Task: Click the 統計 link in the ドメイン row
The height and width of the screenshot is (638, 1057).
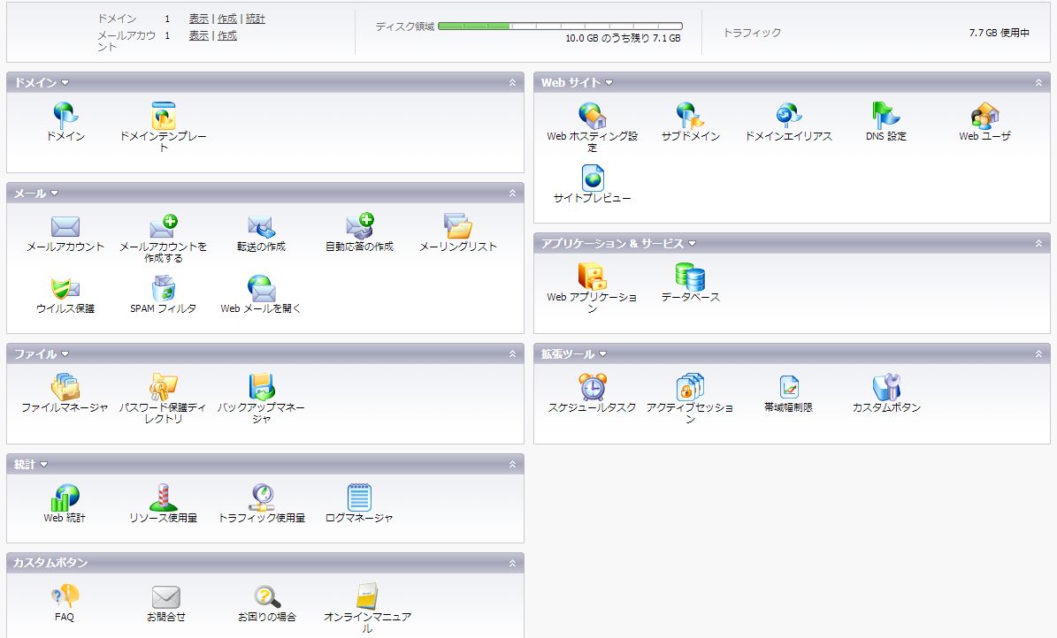Action: click(x=255, y=19)
